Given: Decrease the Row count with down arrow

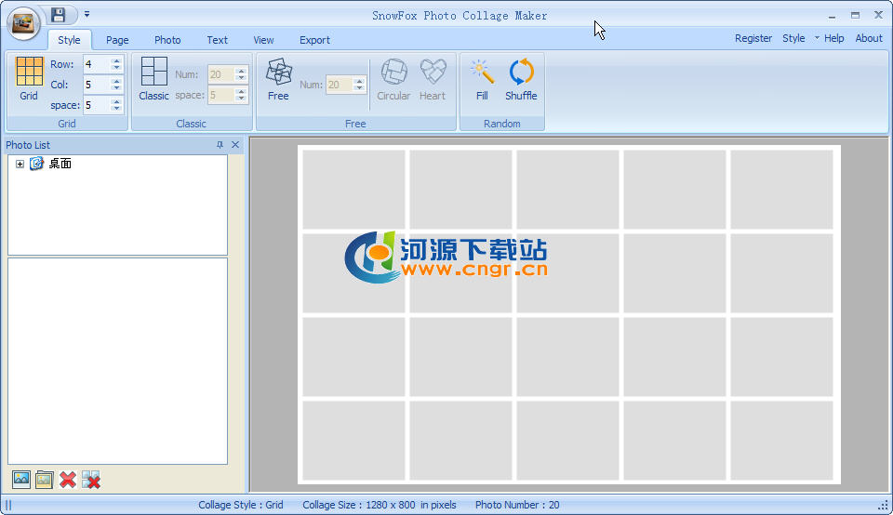Looking at the screenshot, I should coord(117,68).
